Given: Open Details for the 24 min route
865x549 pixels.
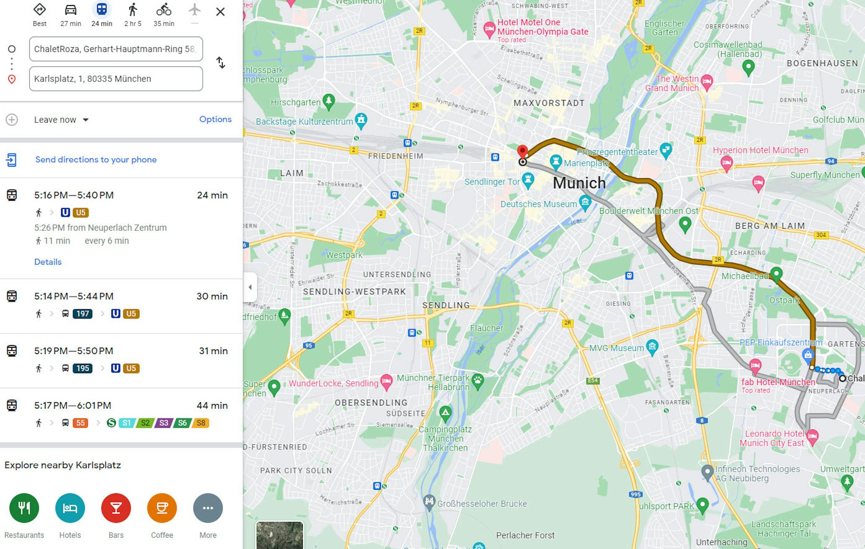Looking at the screenshot, I should point(48,262).
